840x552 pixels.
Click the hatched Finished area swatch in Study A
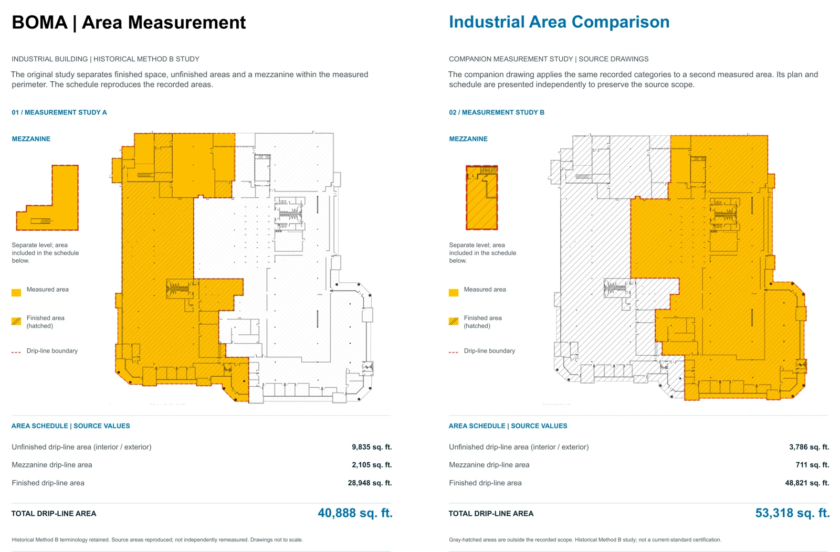coord(16,321)
